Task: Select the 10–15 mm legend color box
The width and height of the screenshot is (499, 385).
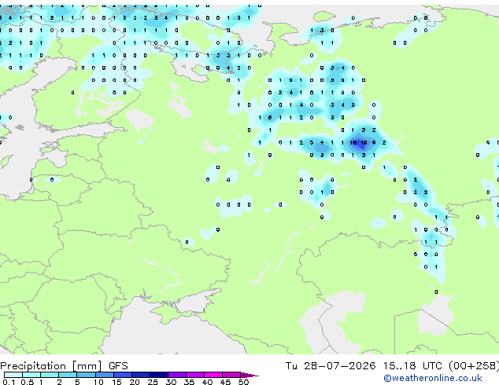Action: pyautogui.click(x=105, y=375)
